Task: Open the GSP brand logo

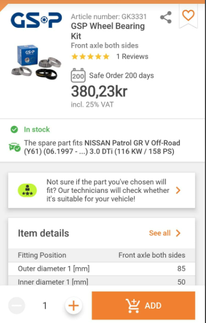Action: click(x=36, y=20)
